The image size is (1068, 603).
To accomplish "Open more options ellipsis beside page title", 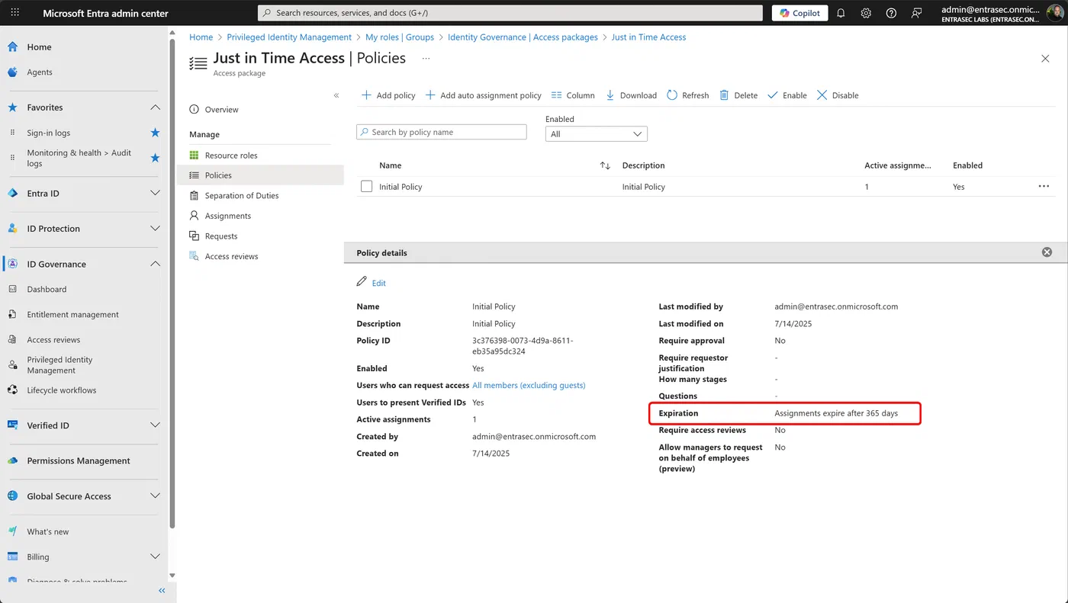I will pos(426,58).
